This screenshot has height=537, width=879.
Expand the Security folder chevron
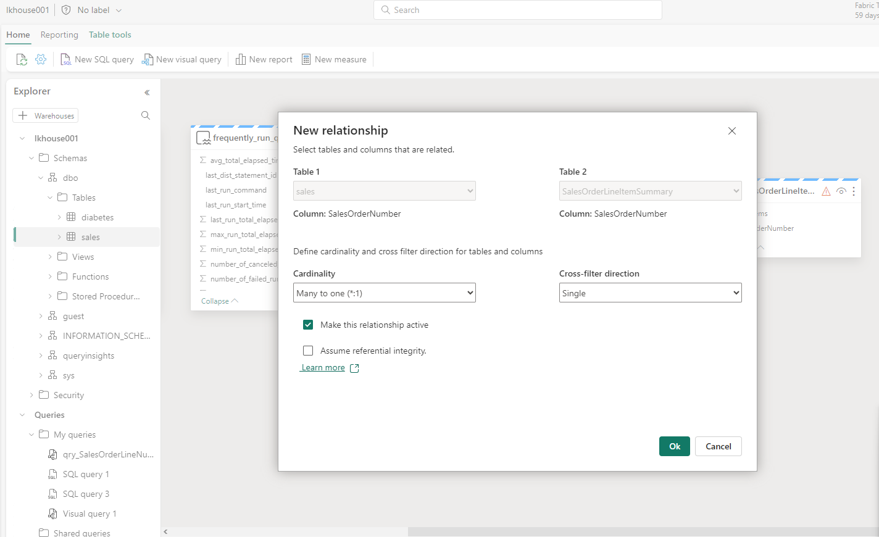31,395
